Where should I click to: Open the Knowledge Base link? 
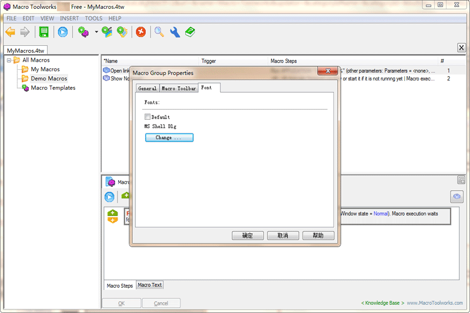click(x=382, y=303)
